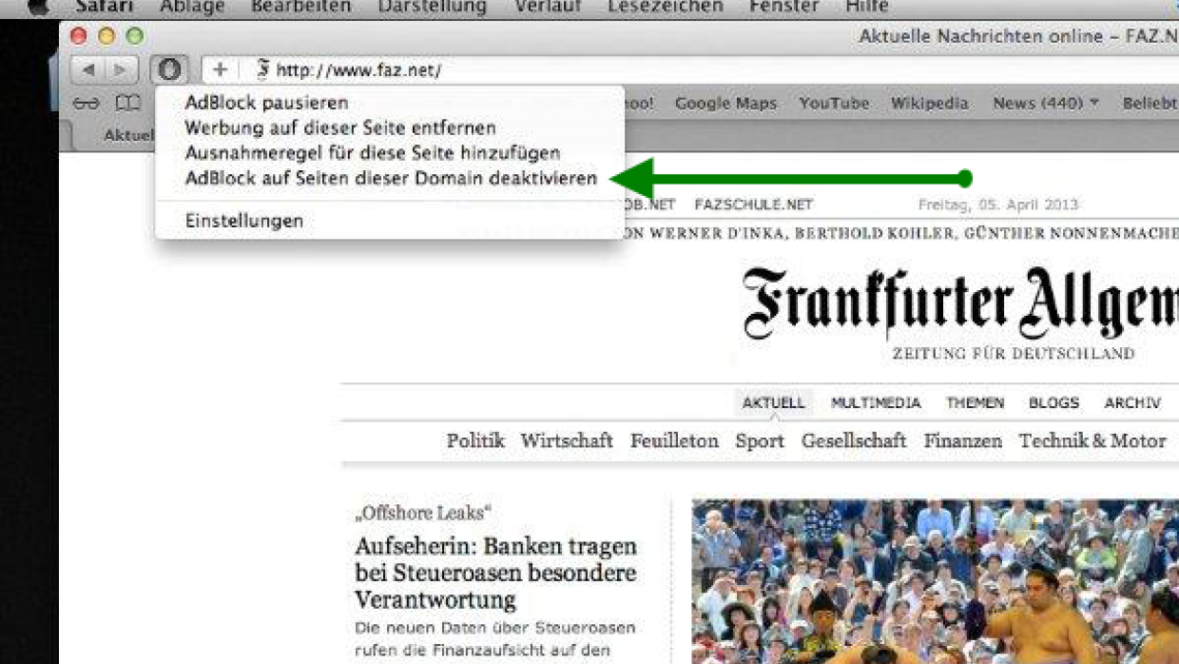
Task: Open Wikipedia bookmark
Action: 929,103
